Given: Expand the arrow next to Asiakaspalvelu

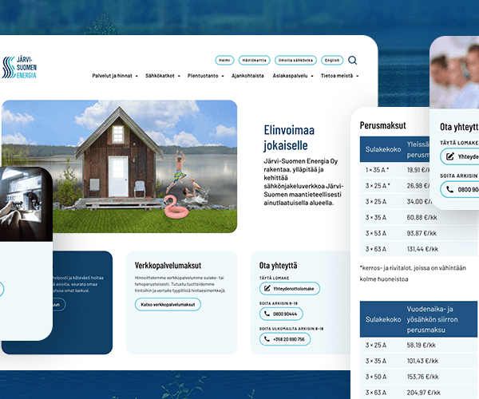Looking at the screenshot, I should [312, 76].
